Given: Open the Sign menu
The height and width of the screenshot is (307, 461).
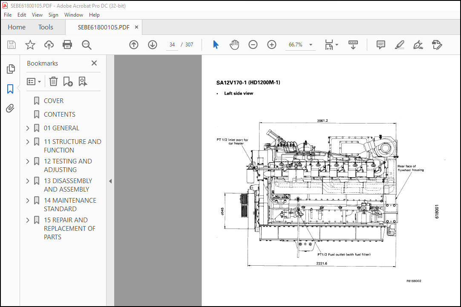Looking at the screenshot, I should point(53,14).
